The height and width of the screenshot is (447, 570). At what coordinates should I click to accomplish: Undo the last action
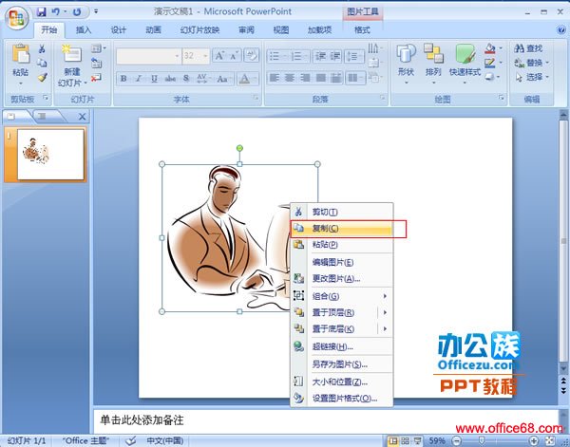pyautogui.click(x=55, y=12)
